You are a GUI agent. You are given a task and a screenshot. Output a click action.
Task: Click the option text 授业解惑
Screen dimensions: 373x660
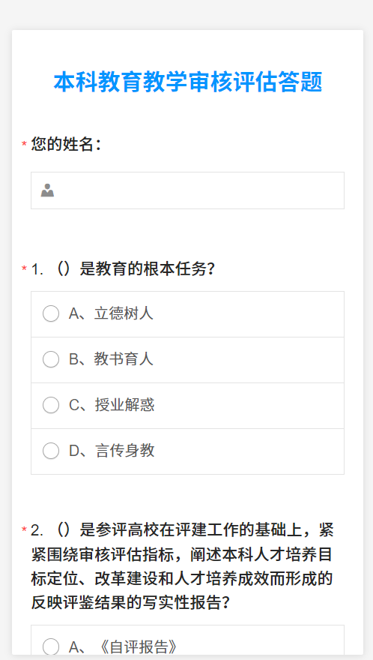click(x=124, y=405)
